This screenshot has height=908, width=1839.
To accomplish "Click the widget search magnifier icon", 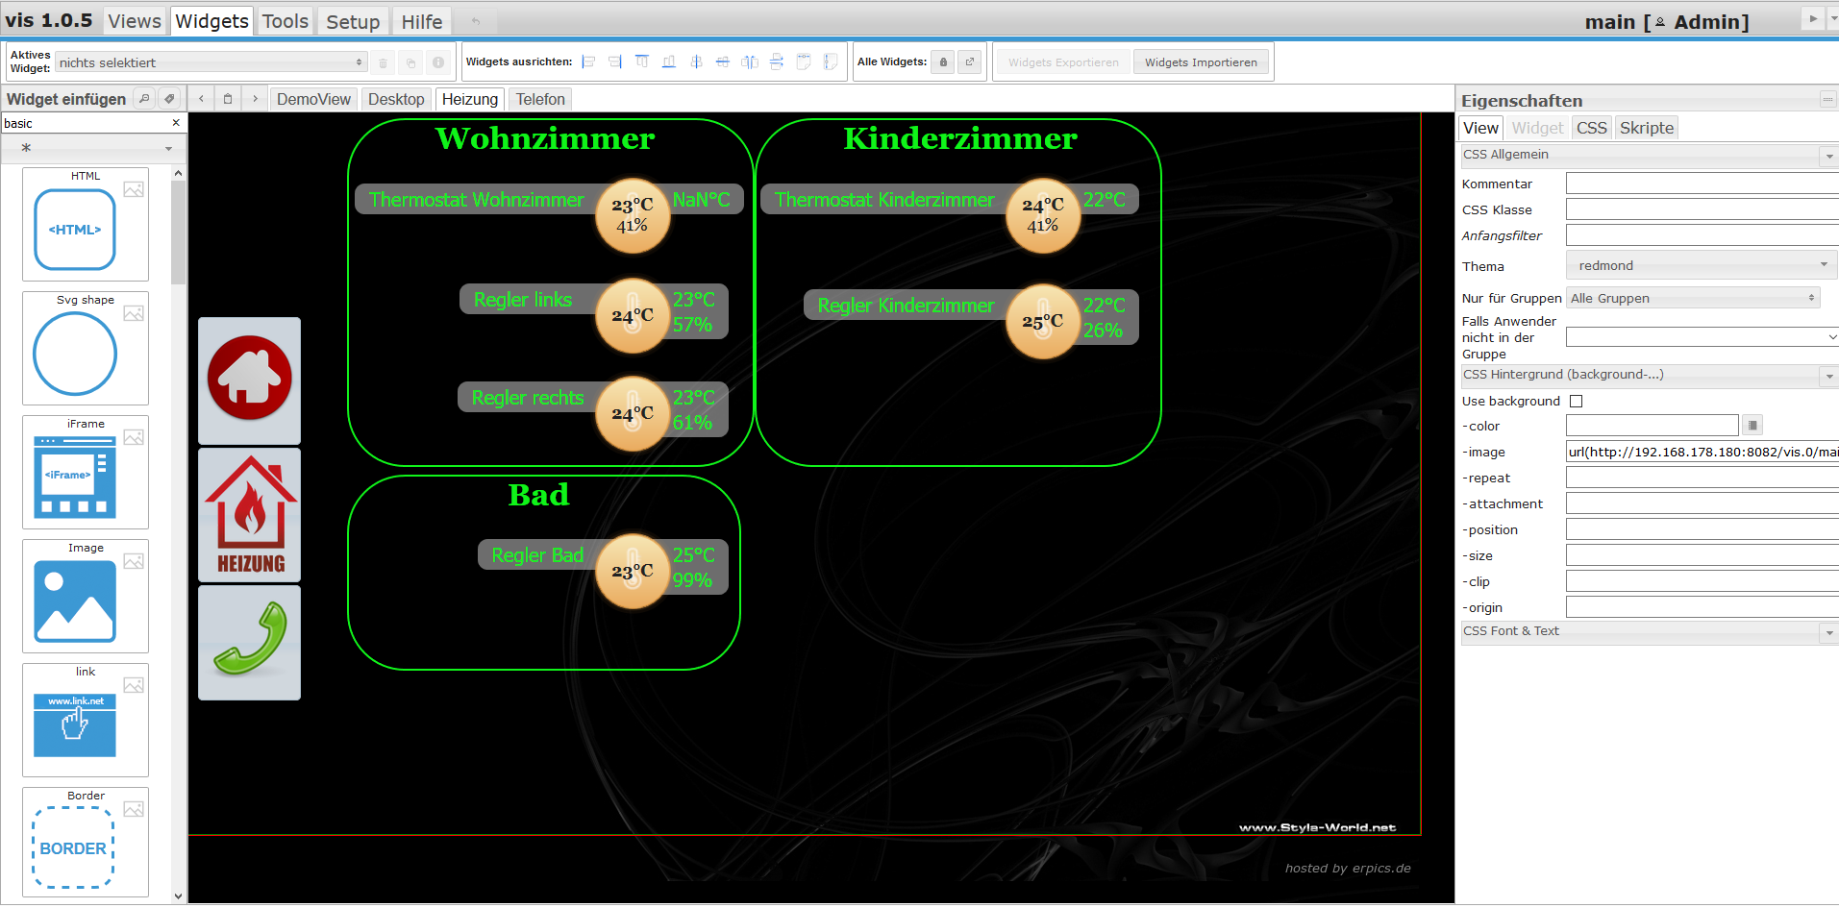I will (x=144, y=98).
